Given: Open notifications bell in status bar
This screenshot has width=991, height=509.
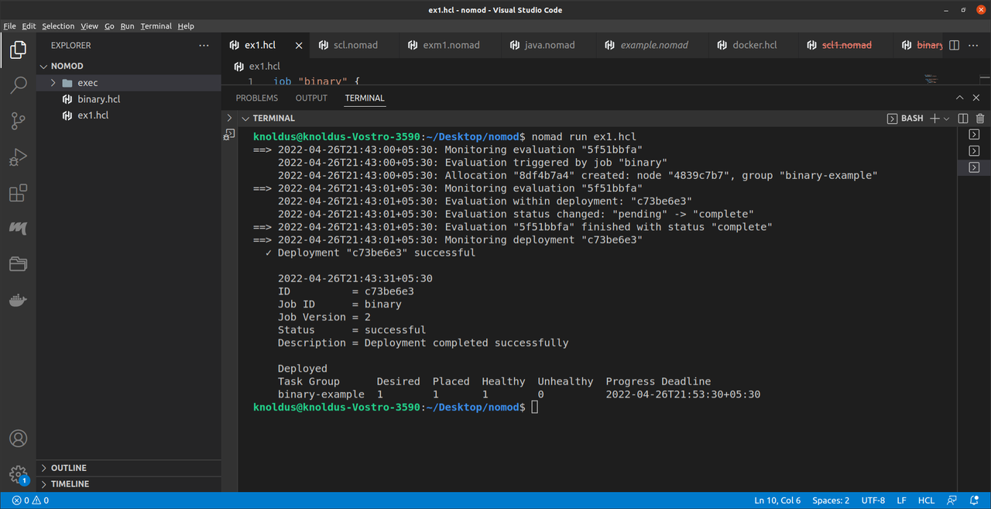Looking at the screenshot, I should 976,500.
